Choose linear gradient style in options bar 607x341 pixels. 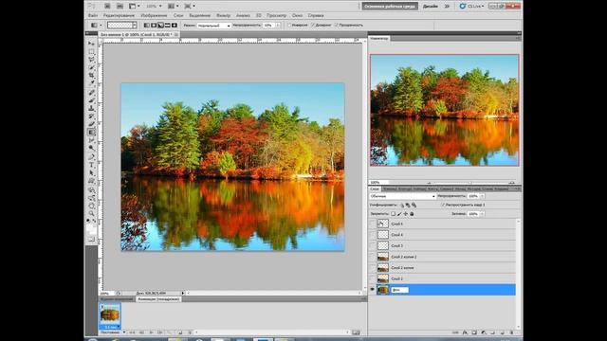pyautogui.click(x=147, y=26)
